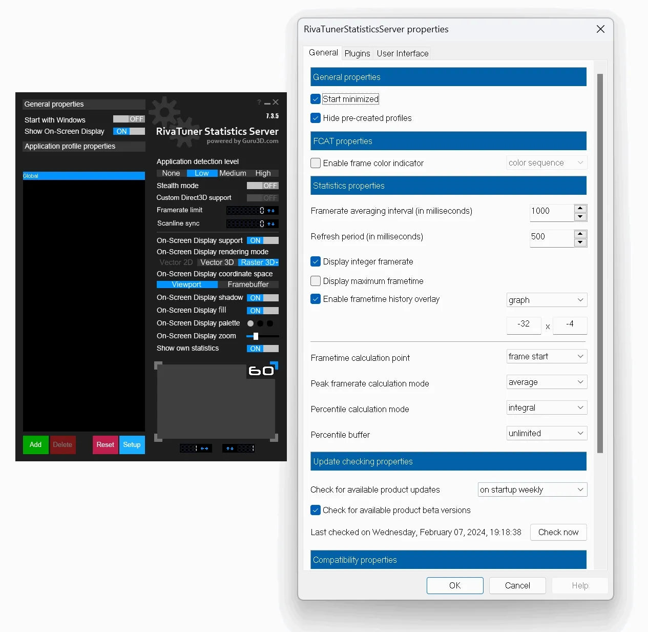
Task: Click the Setup button
Action: (132, 445)
